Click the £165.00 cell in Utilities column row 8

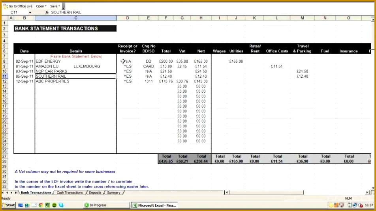[x=236, y=61]
